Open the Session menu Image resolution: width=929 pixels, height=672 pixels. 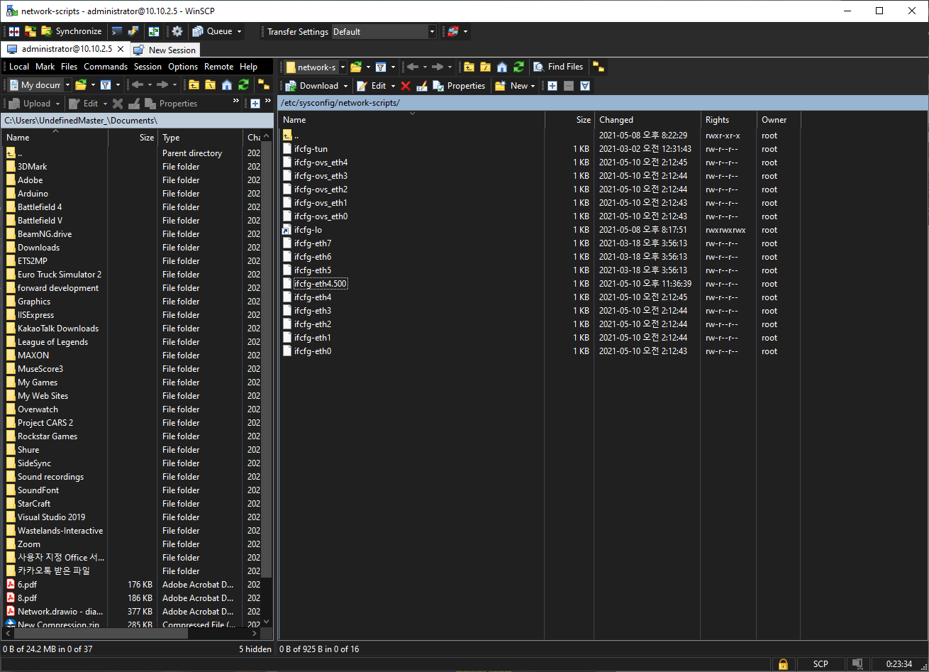[x=148, y=67]
